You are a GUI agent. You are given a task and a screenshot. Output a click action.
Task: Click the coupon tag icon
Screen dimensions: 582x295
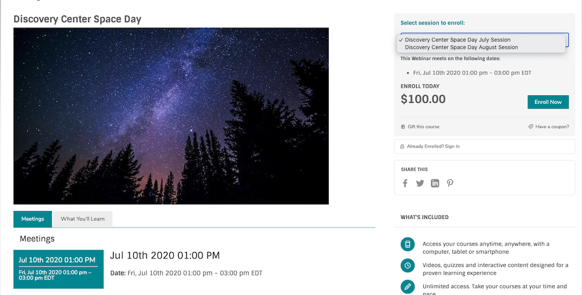[531, 127]
